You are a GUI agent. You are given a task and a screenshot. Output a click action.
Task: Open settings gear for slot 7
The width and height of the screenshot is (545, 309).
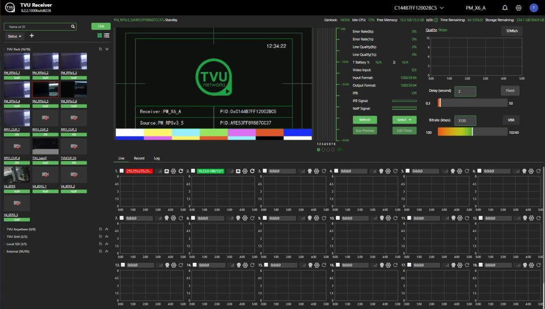pos(174,218)
